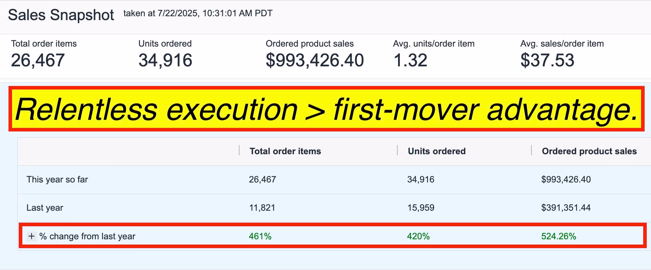The height and width of the screenshot is (270, 651).
Task: Click last year's $391,351.44 sales cell
Action: [x=566, y=208]
